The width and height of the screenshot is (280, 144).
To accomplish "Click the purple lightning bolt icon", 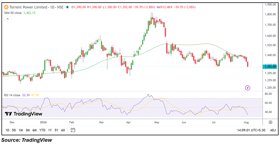I will (248, 88).
